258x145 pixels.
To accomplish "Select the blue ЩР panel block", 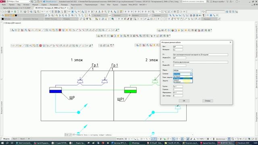I will click(x=56, y=90).
